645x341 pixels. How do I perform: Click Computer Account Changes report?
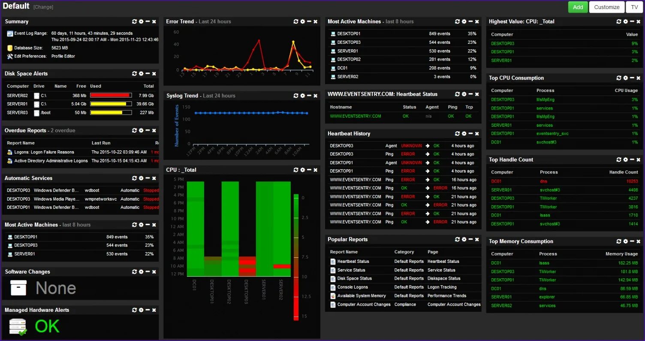point(364,304)
